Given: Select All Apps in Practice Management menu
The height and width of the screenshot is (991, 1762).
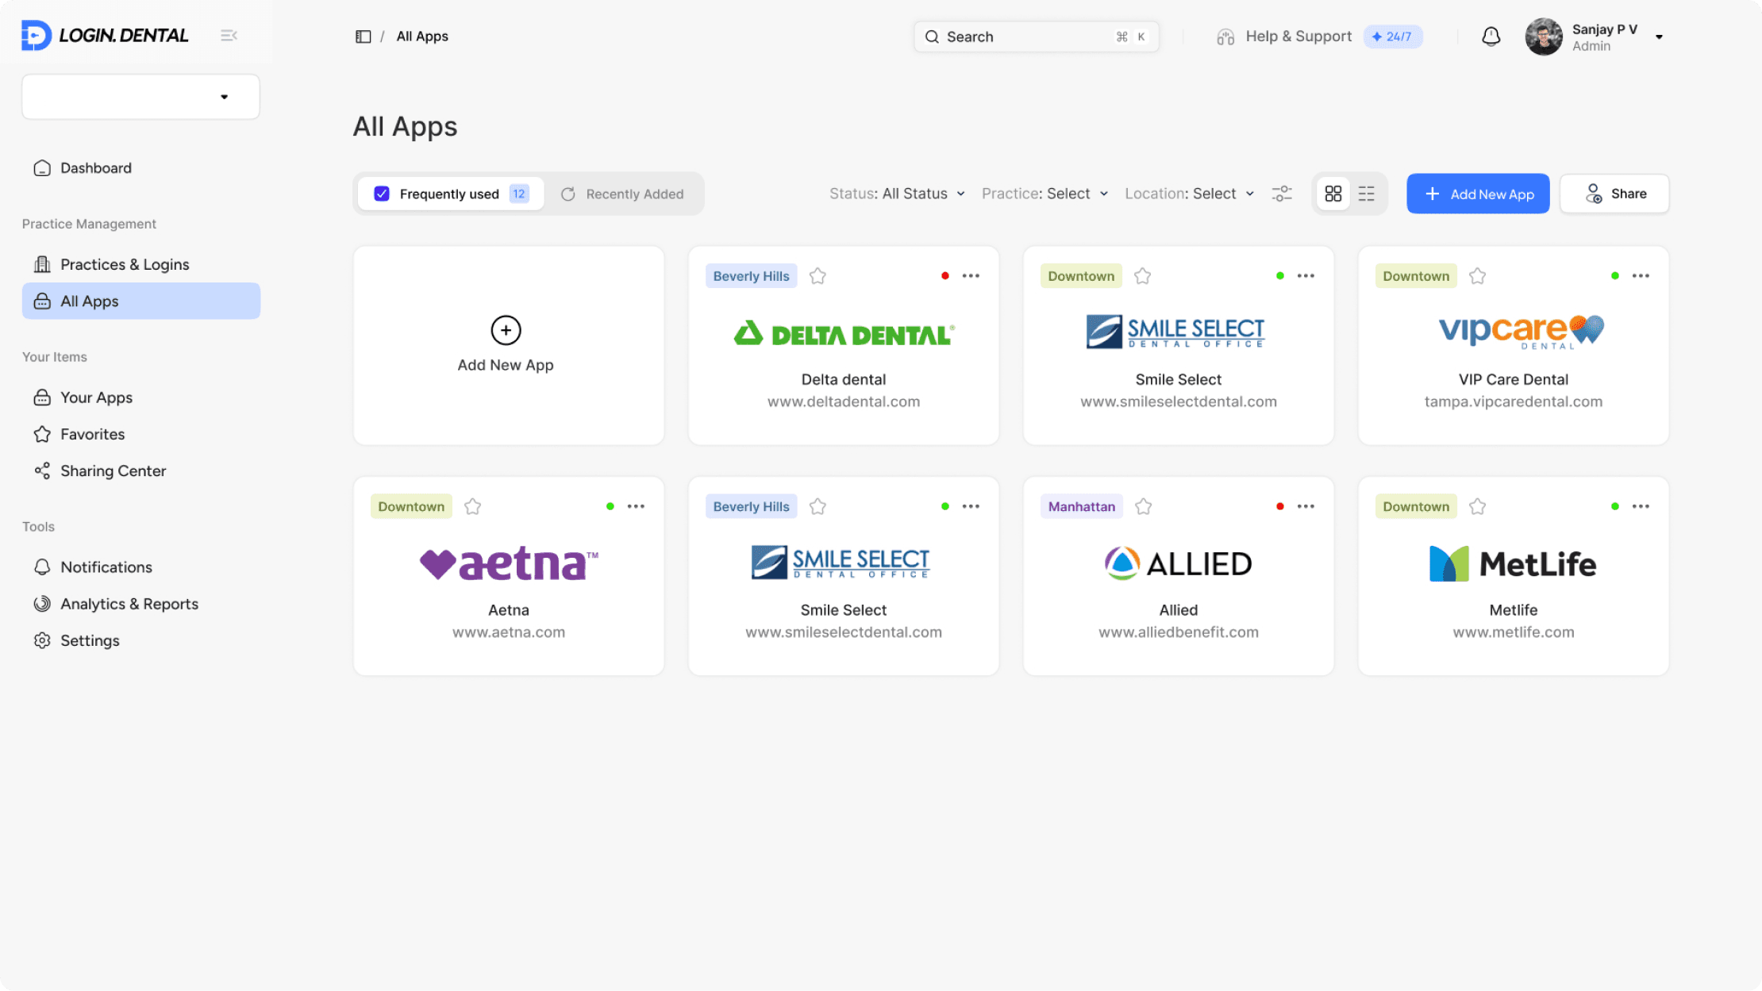Looking at the screenshot, I should pyautogui.click(x=89, y=301).
